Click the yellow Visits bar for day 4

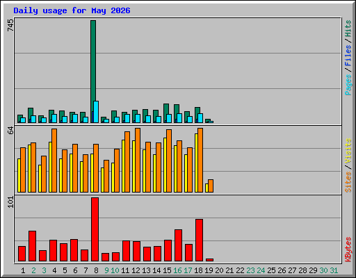point(50,167)
